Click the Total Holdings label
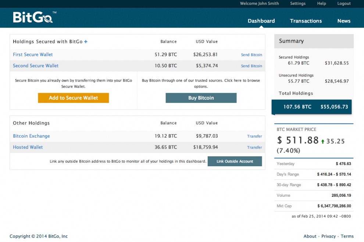Screen dimensions: 364x242 click(x=296, y=93)
